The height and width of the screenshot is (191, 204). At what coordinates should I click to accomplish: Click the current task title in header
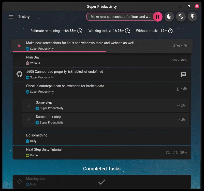[121, 17]
